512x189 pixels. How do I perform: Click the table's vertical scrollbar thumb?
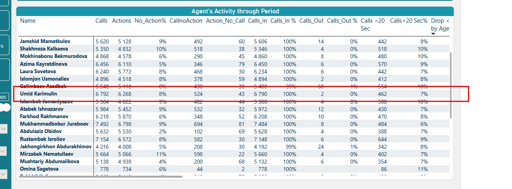(451, 85)
